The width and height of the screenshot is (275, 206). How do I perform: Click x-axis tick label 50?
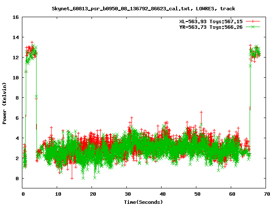point(198,194)
